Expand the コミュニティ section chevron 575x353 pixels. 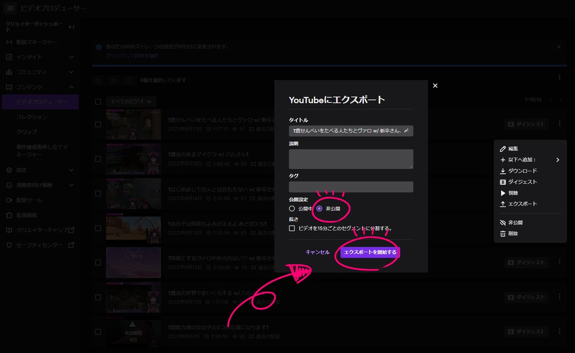pyautogui.click(x=71, y=72)
